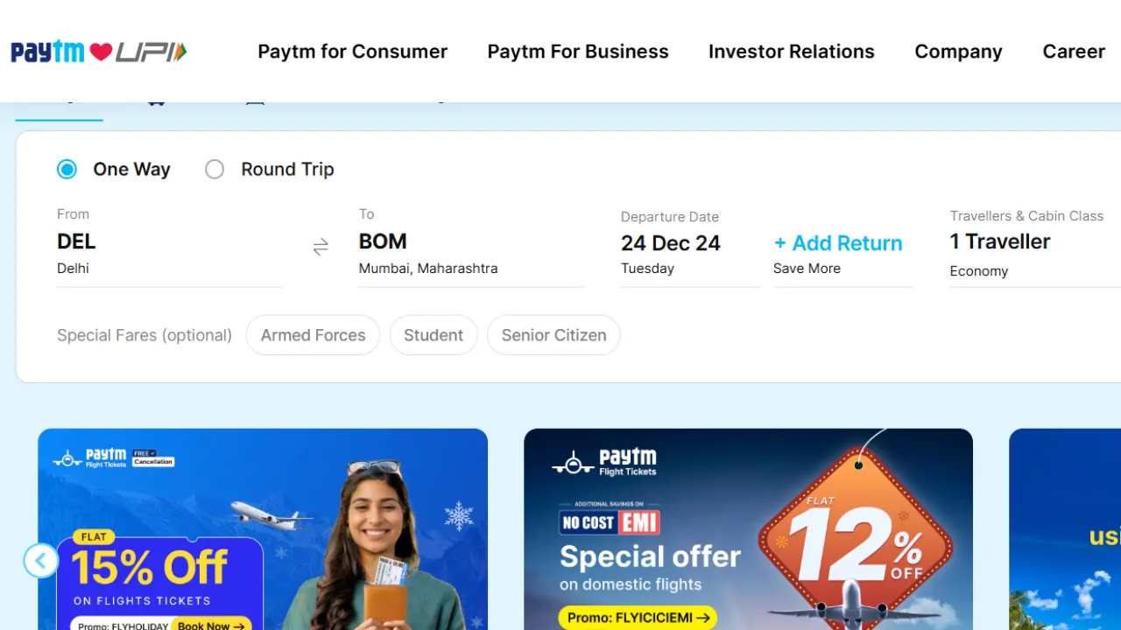Image resolution: width=1121 pixels, height=630 pixels.
Task: Click the carousel previous arrow
Action: click(x=40, y=560)
